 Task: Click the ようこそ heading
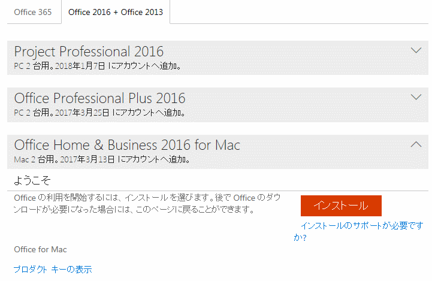coord(32,180)
